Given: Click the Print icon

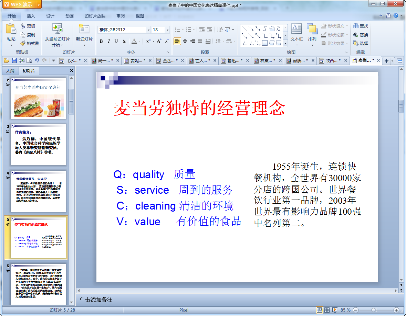Looking at the screenshot, I should 22,61.
